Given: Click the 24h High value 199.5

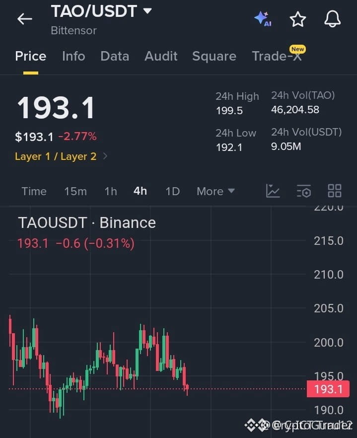Looking at the screenshot, I should (x=229, y=111).
